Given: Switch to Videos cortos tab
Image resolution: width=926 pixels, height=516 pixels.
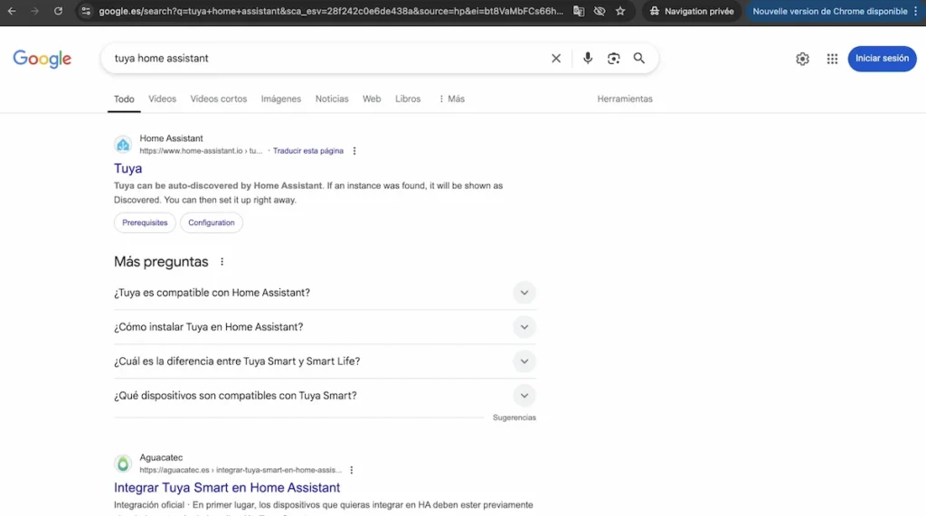Looking at the screenshot, I should [219, 99].
